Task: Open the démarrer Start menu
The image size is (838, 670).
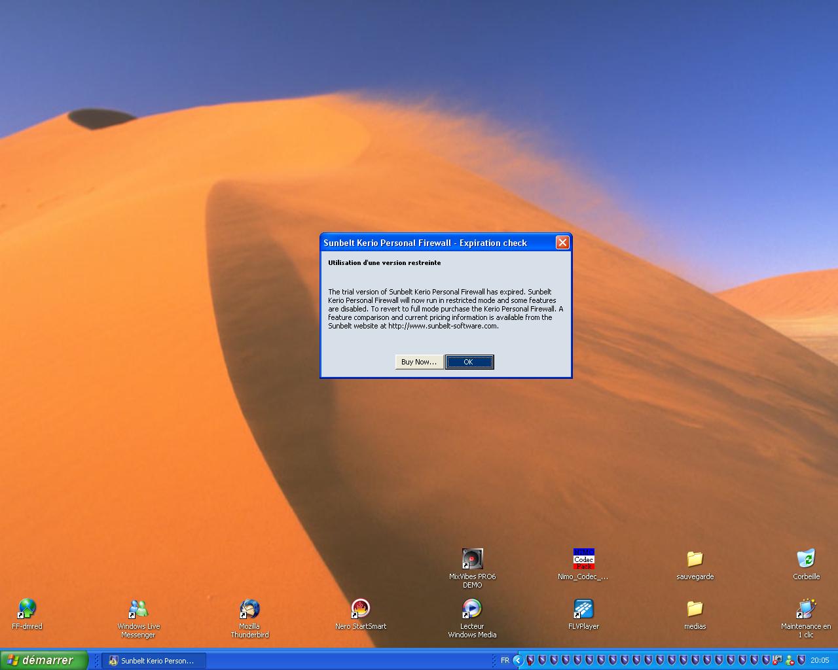Action: (43, 660)
